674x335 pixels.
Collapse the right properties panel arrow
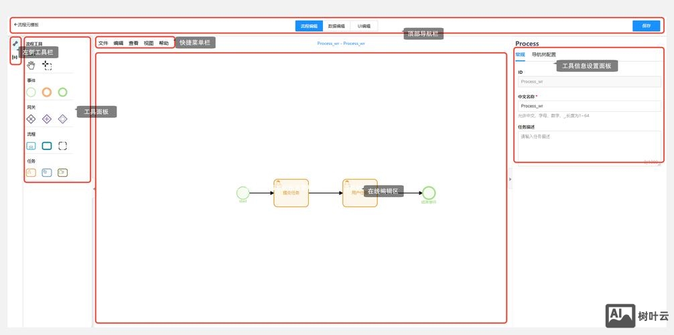point(511,179)
